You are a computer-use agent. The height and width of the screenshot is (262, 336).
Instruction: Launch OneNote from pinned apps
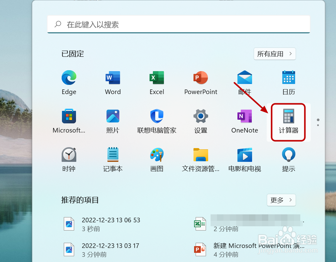pyautogui.click(x=244, y=121)
